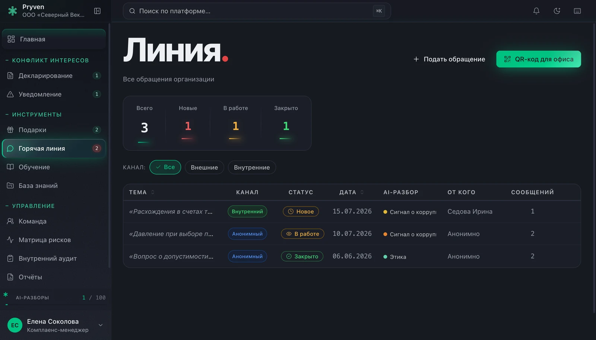The image size is (596, 340).
Task: Open Главная in the sidebar
Action: click(x=54, y=39)
